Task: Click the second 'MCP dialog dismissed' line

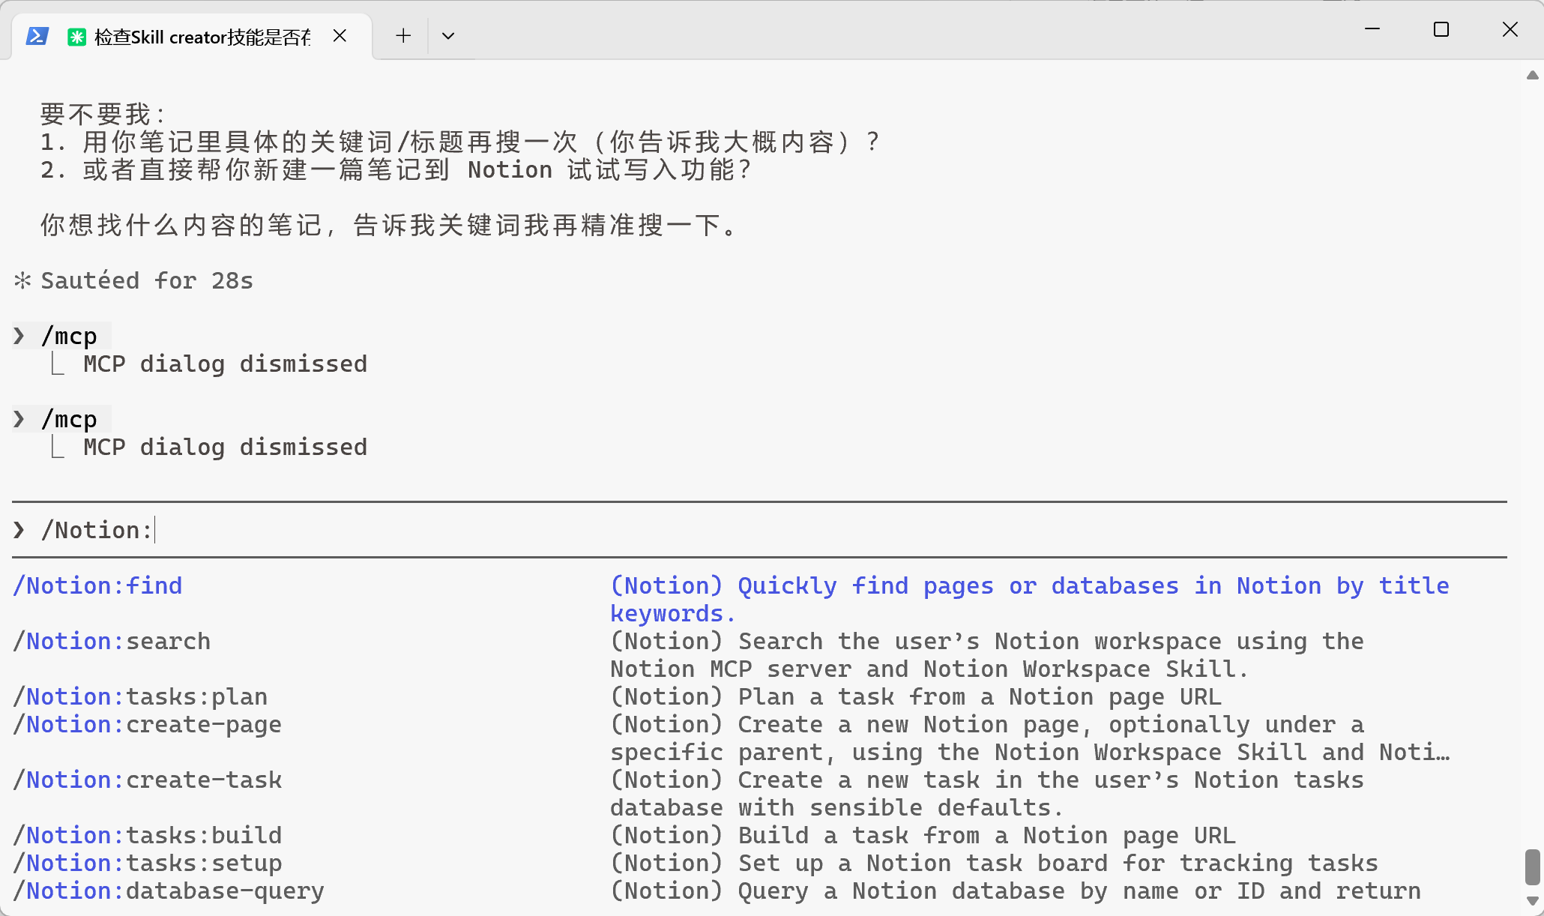Action: point(225,447)
